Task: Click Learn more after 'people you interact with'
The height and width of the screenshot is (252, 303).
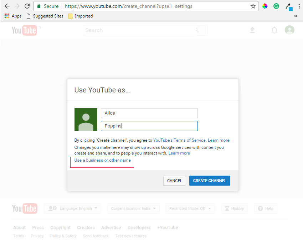Action: [x=179, y=153]
